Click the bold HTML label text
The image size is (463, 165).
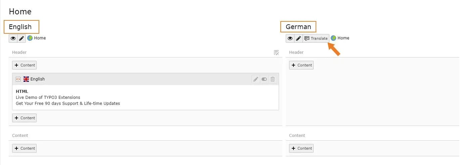pos(22,92)
